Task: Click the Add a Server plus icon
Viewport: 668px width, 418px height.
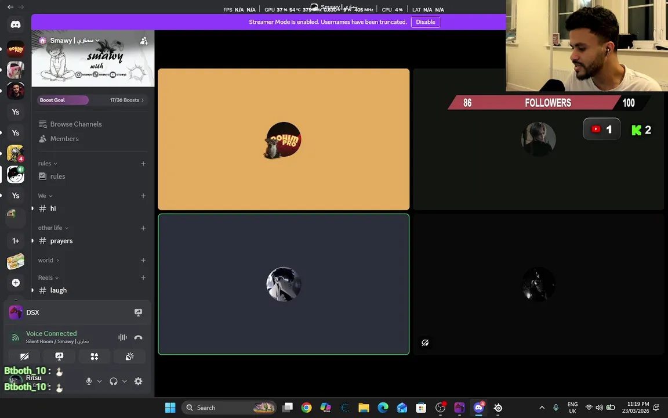Action: click(16, 282)
